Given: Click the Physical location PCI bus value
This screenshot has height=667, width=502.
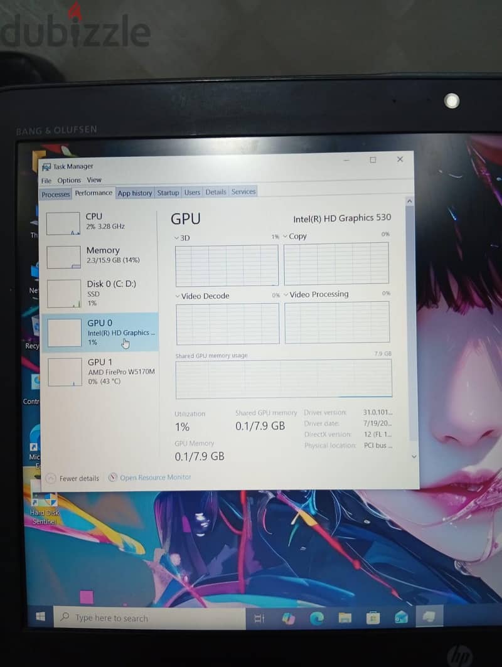Looking at the screenshot, I should [378, 446].
